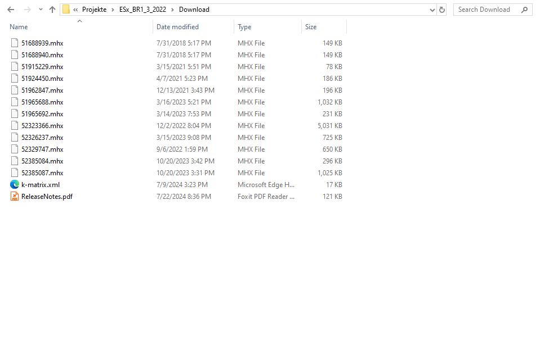Select file name 51962847.mhx

42,90
